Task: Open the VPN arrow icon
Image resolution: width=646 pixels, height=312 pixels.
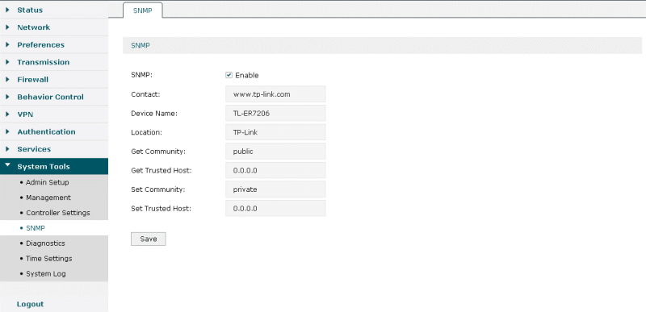Action: pos(7,114)
